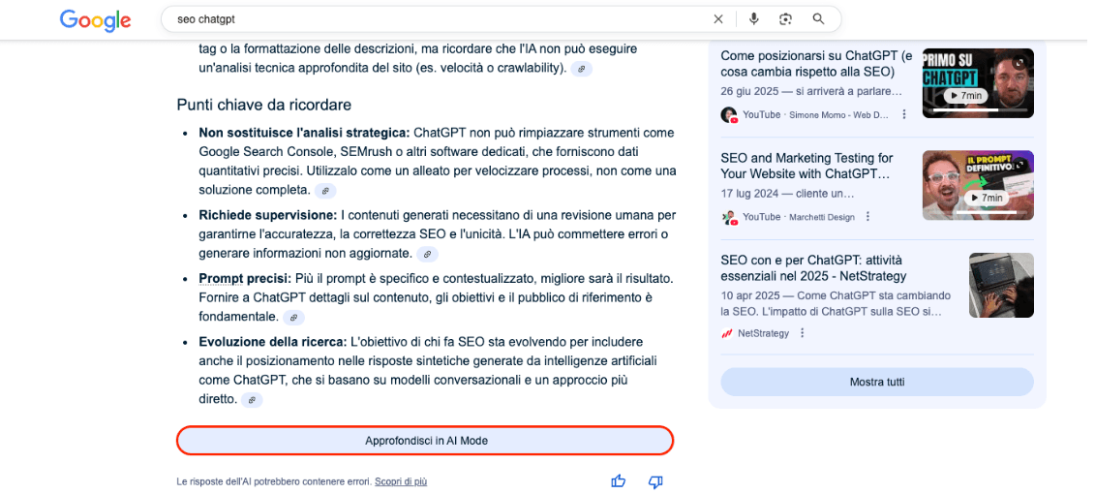Start voice search with microphone icon

click(753, 19)
